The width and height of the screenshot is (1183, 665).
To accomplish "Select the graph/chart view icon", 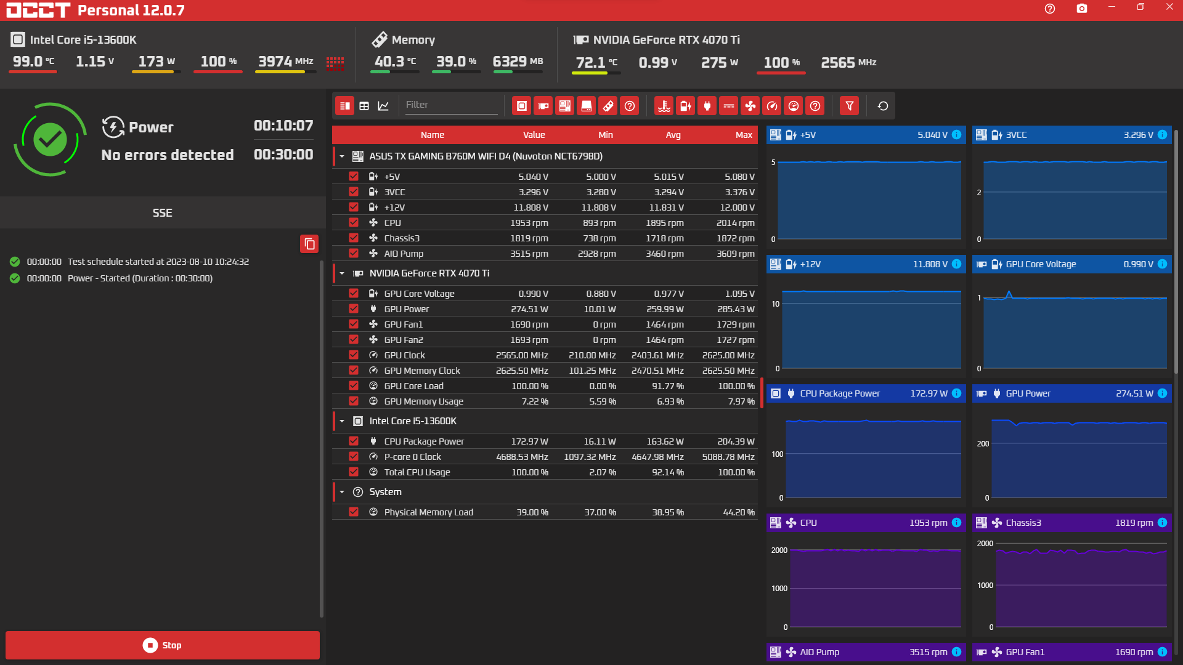I will coord(383,105).
